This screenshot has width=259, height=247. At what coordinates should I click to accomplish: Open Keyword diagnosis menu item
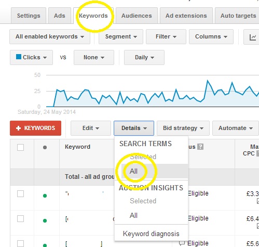pos(151,233)
